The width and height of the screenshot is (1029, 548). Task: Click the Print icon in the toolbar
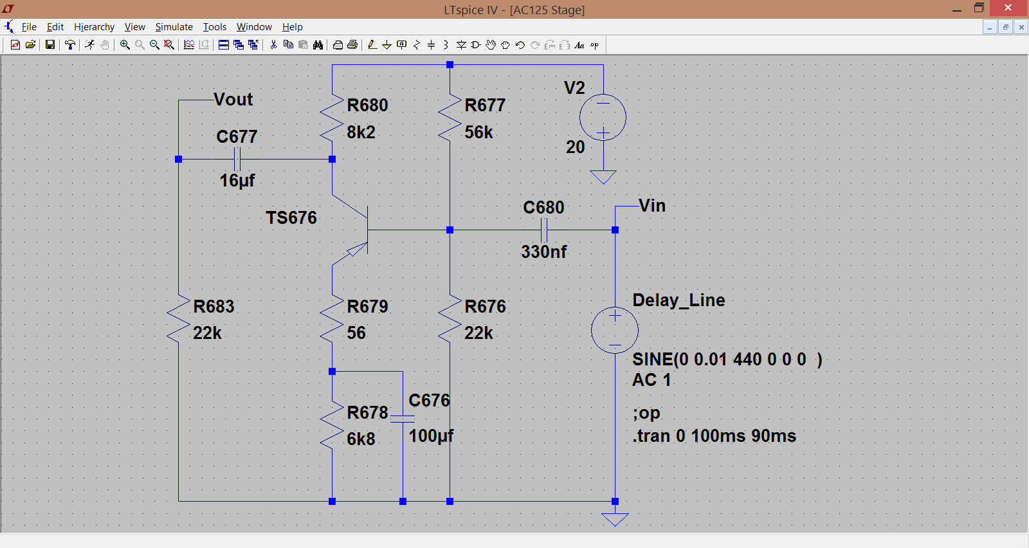coord(352,44)
